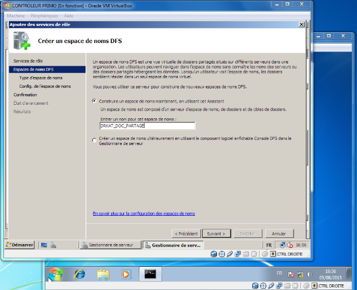Click the 'Suivant >' button
Viewport: 357px width, 290px height.
tap(216, 233)
